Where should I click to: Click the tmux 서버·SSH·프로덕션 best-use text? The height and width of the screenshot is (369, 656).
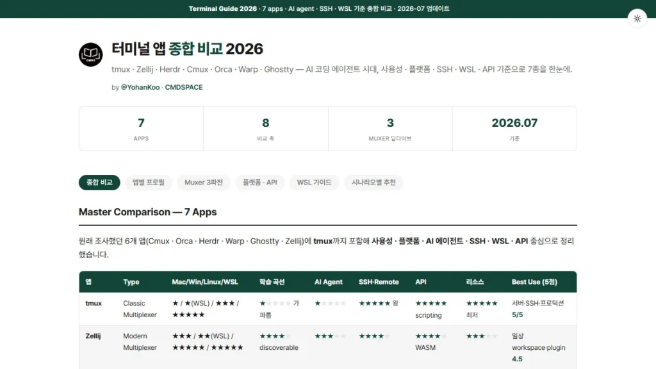click(537, 303)
